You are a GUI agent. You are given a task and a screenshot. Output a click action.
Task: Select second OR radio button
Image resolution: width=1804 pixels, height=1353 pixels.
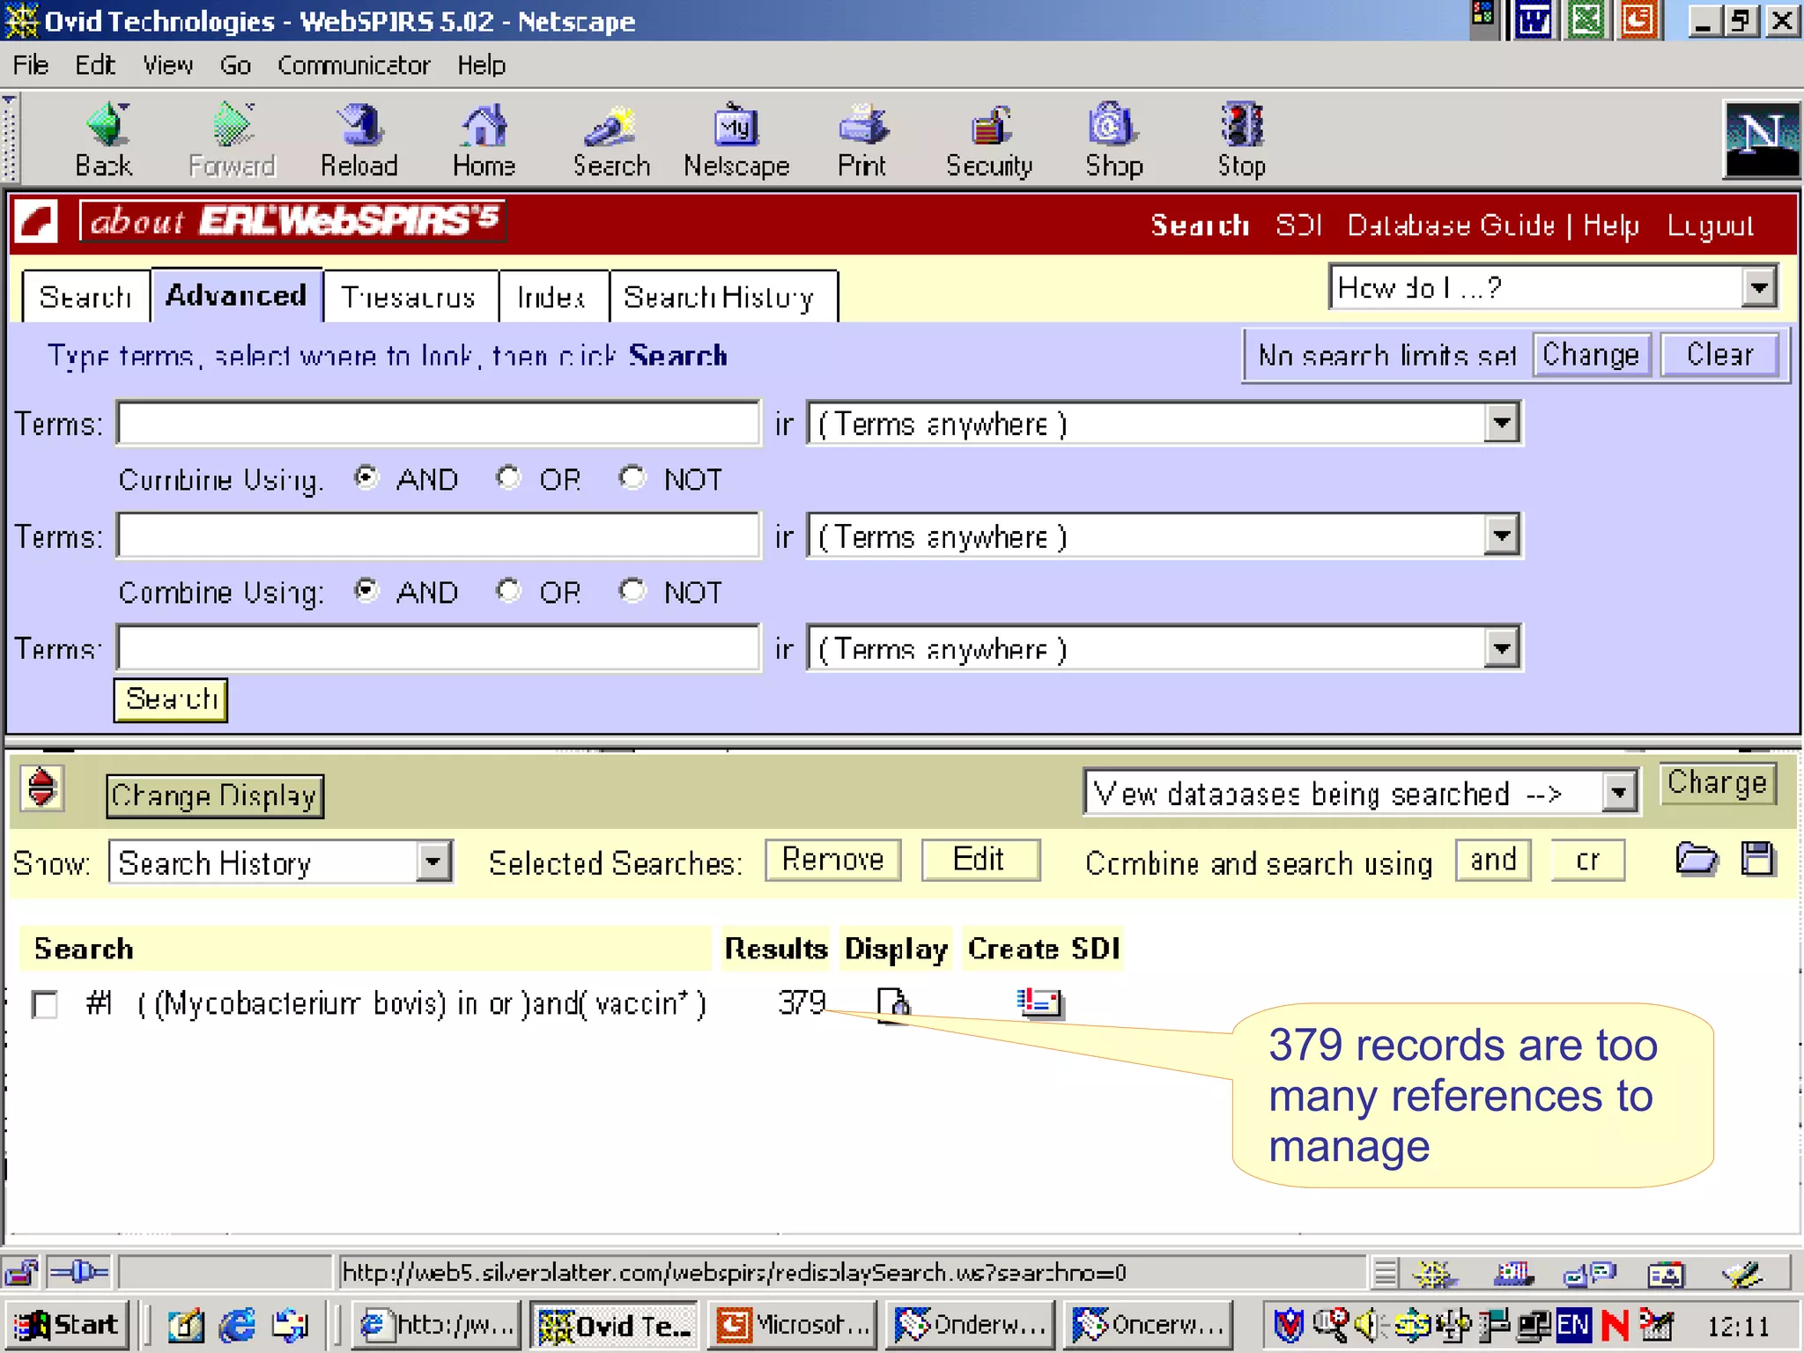coord(508,590)
